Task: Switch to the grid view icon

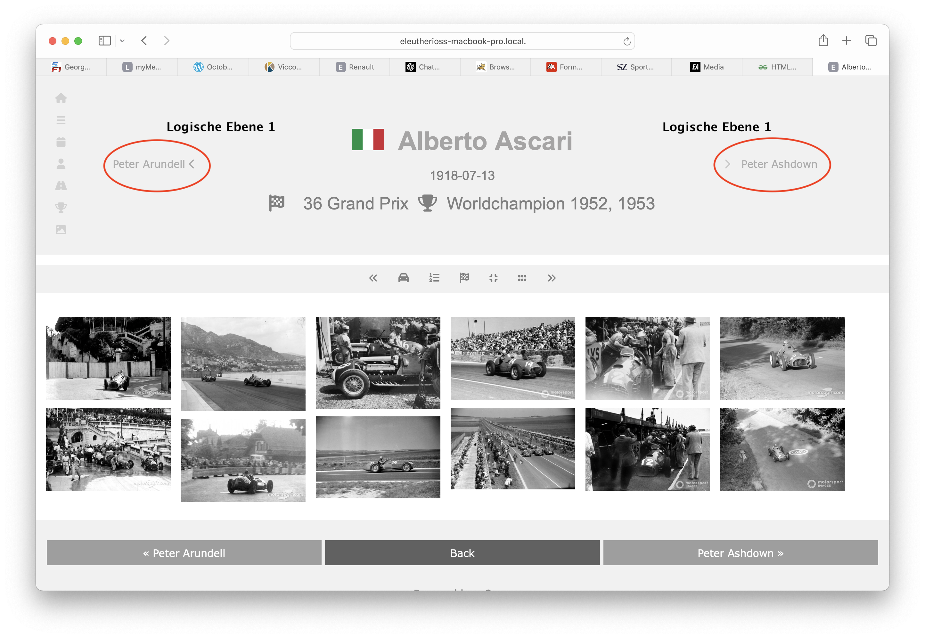Action: tap(522, 278)
